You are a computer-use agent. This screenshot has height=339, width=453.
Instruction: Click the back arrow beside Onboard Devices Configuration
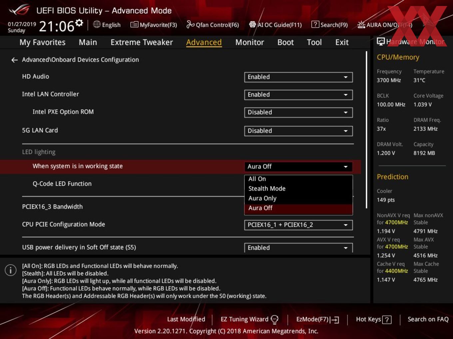point(14,60)
